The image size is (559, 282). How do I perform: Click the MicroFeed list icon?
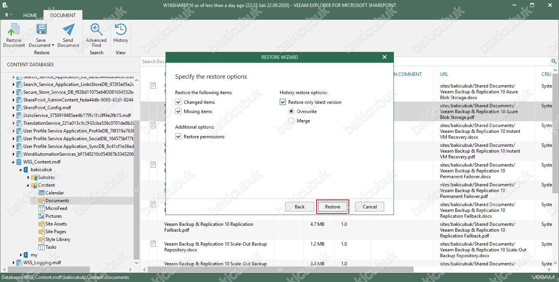(42, 208)
